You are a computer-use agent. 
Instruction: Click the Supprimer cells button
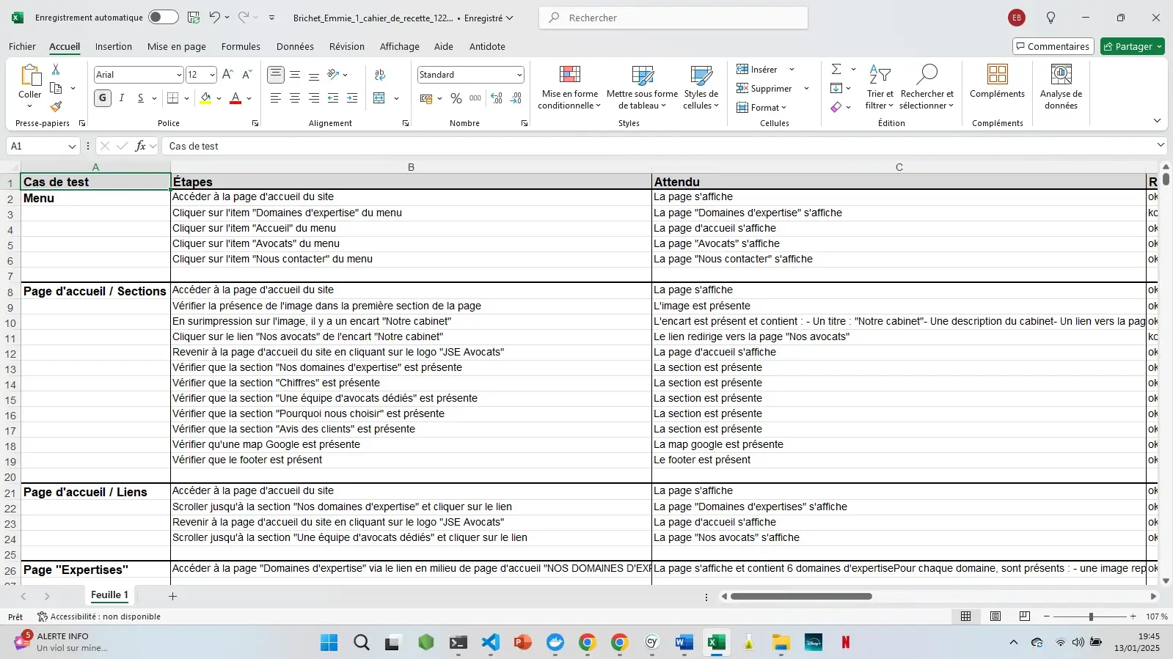tap(764, 89)
